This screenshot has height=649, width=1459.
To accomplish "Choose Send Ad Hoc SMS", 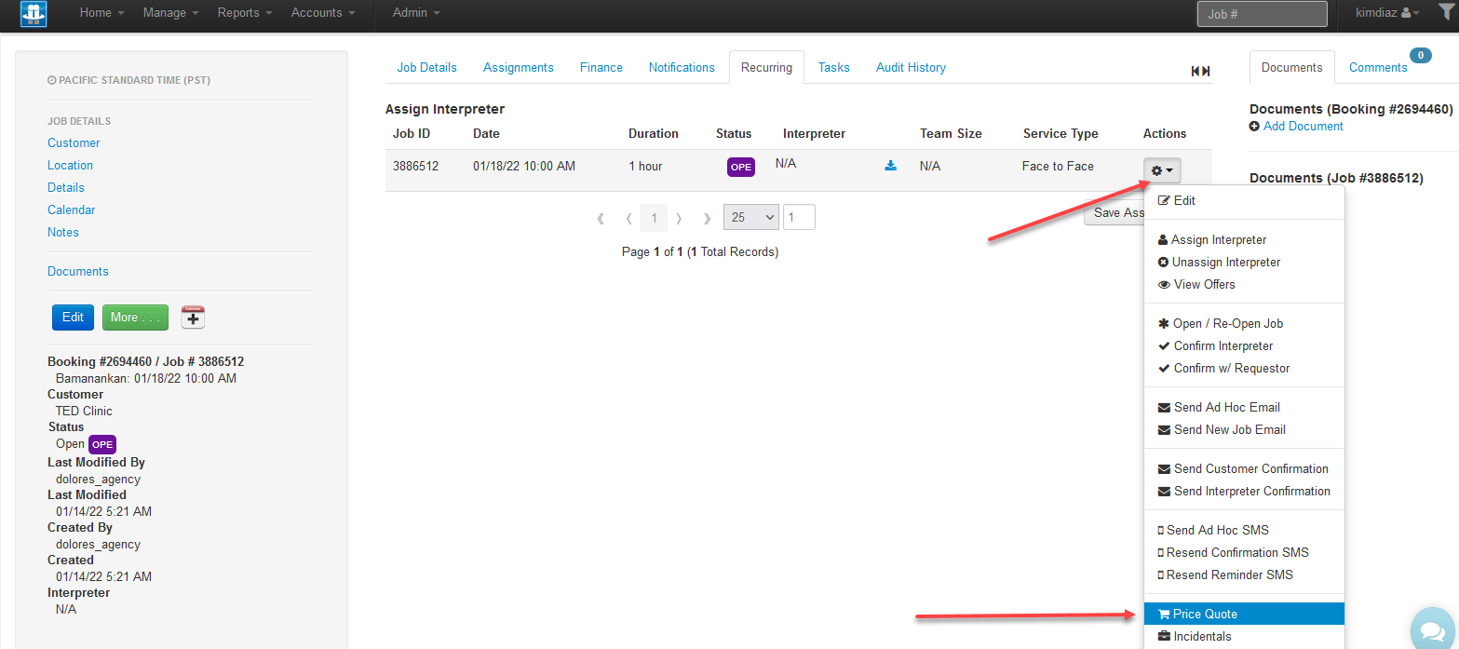I will point(1244,530).
